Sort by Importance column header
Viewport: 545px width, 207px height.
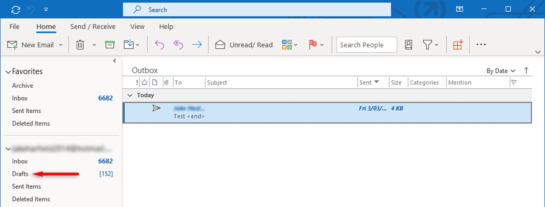point(137,82)
